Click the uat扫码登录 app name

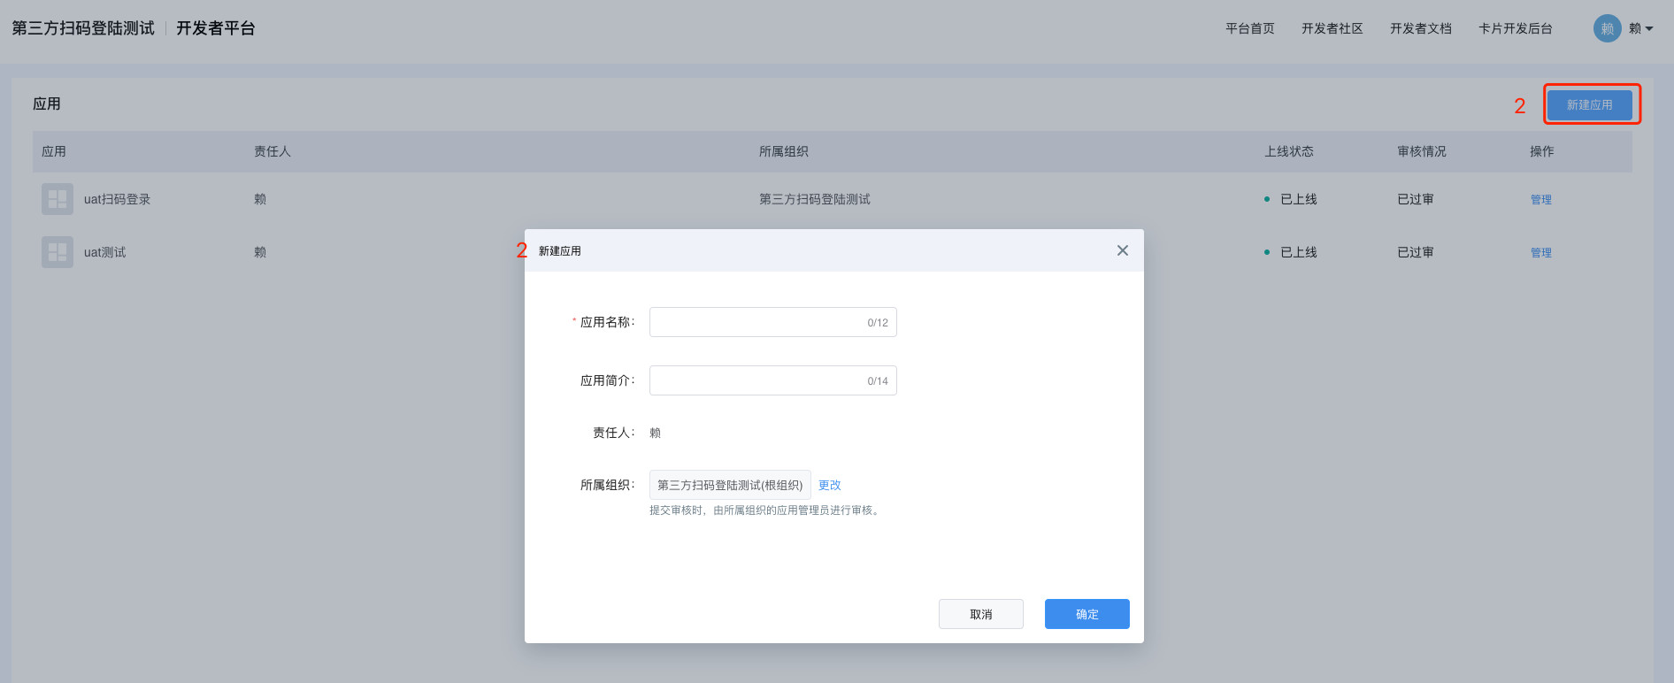[117, 199]
